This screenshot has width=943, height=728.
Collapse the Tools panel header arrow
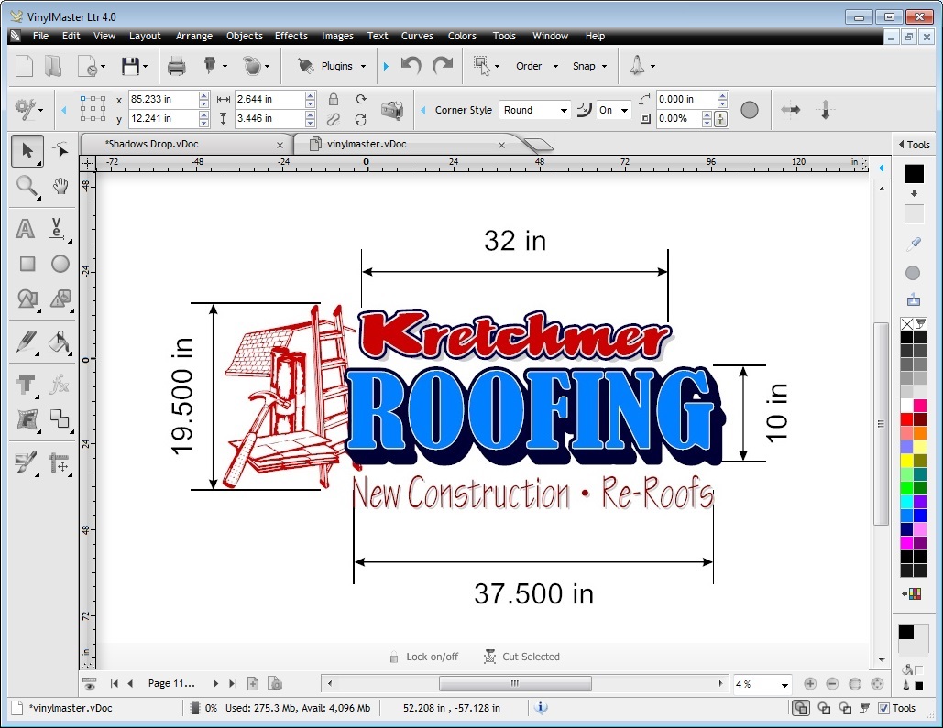point(901,145)
